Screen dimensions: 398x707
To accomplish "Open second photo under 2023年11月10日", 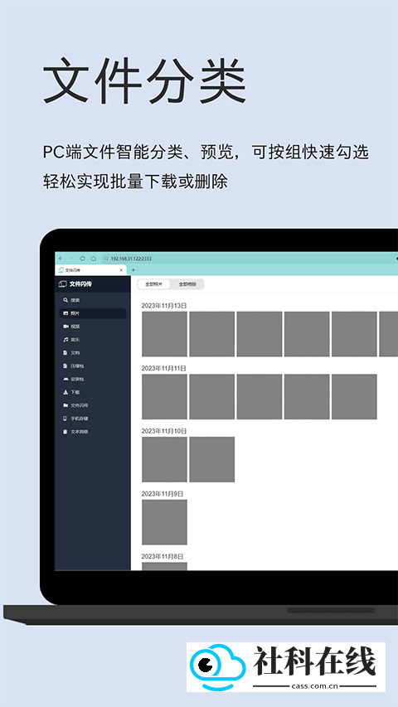I will (x=212, y=459).
